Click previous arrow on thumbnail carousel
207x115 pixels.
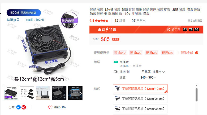[6, 93]
